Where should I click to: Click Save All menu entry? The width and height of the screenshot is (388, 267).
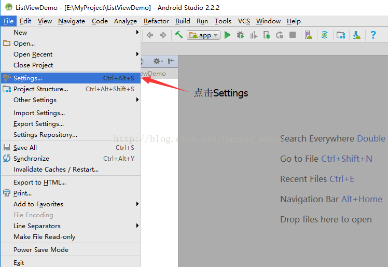click(71, 148)
